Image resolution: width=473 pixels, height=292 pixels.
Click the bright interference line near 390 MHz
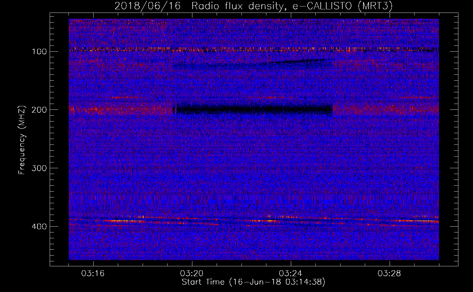pyautogui.click(x=254, y=221)
